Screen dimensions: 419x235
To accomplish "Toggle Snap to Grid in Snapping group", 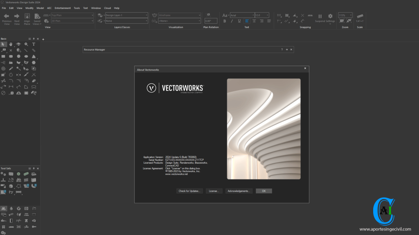I will (279, 16).
